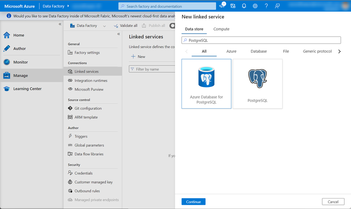Click the PostgreSQL data store search field
The width and height of the screenshot is (351, 209).
261,40
